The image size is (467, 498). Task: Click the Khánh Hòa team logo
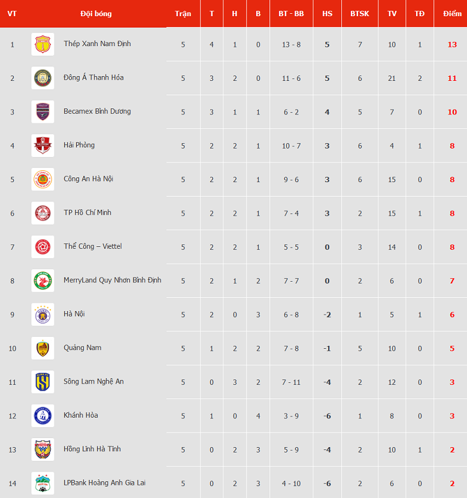coord(43,415)
